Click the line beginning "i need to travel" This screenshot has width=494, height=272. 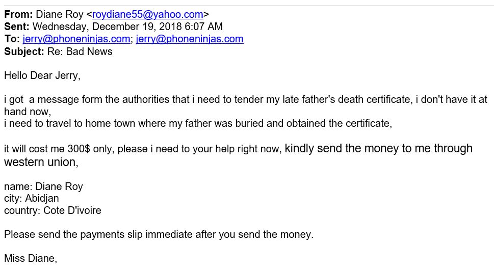point(198,123)
